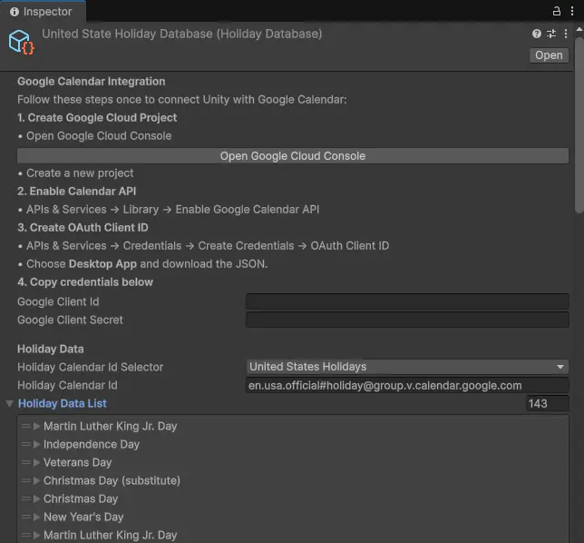Click the Holiday Data List label
Image resolution: width=584 pixels, height=543 pixels.
[x=63, y=403]
